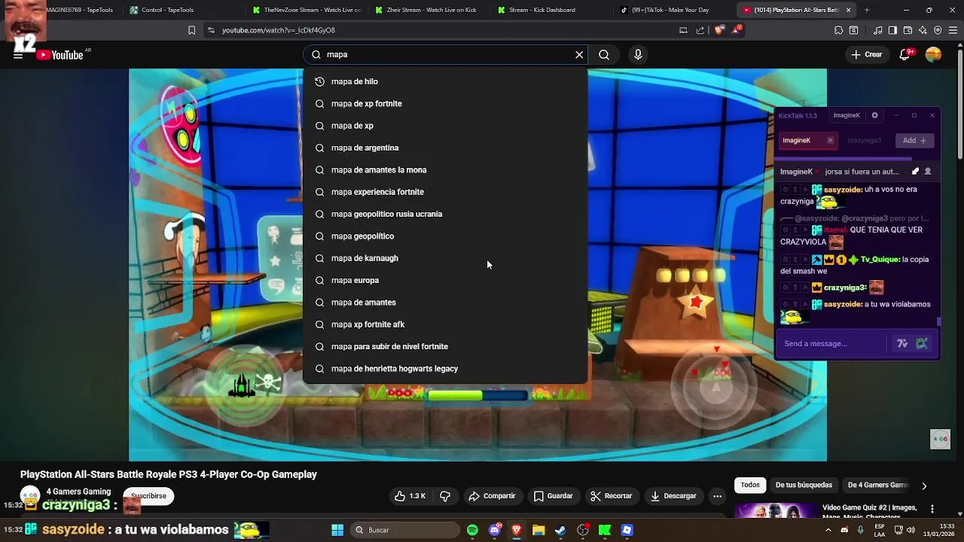This screenshot has height=542, width=964.
Task: Switch to Stream - Kick Dashboard tab
Action: [x=550, y=10]
